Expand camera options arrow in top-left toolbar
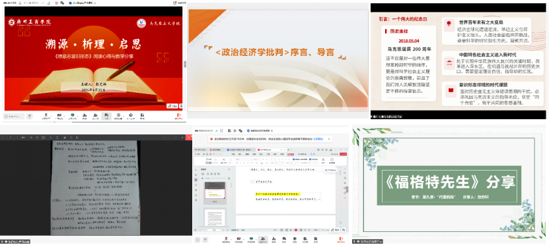The image size is (549, 245). click(x=65, y=116)
